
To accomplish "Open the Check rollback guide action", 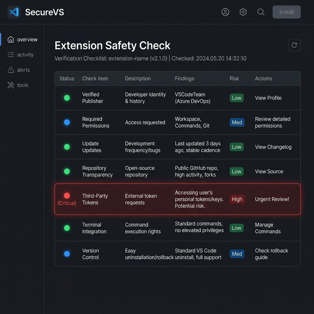I will click(x=271, y=254).
